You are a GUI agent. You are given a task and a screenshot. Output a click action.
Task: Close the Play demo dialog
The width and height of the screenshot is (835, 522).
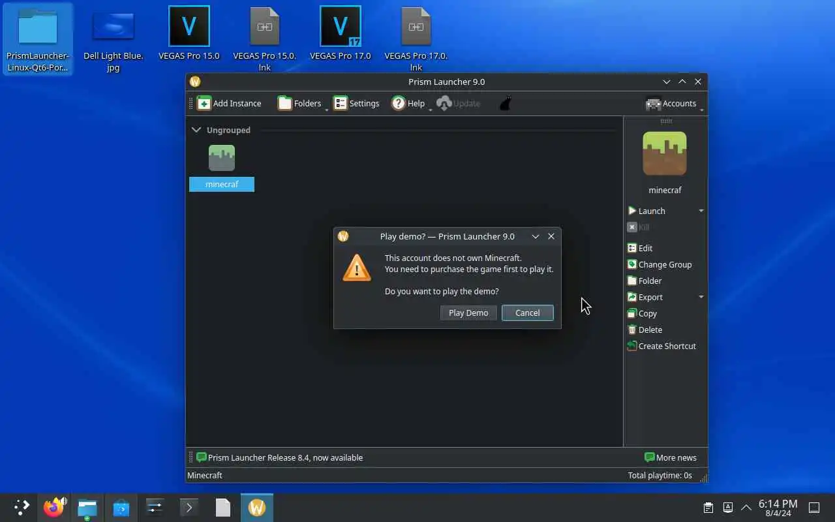[x=551, y=236]
